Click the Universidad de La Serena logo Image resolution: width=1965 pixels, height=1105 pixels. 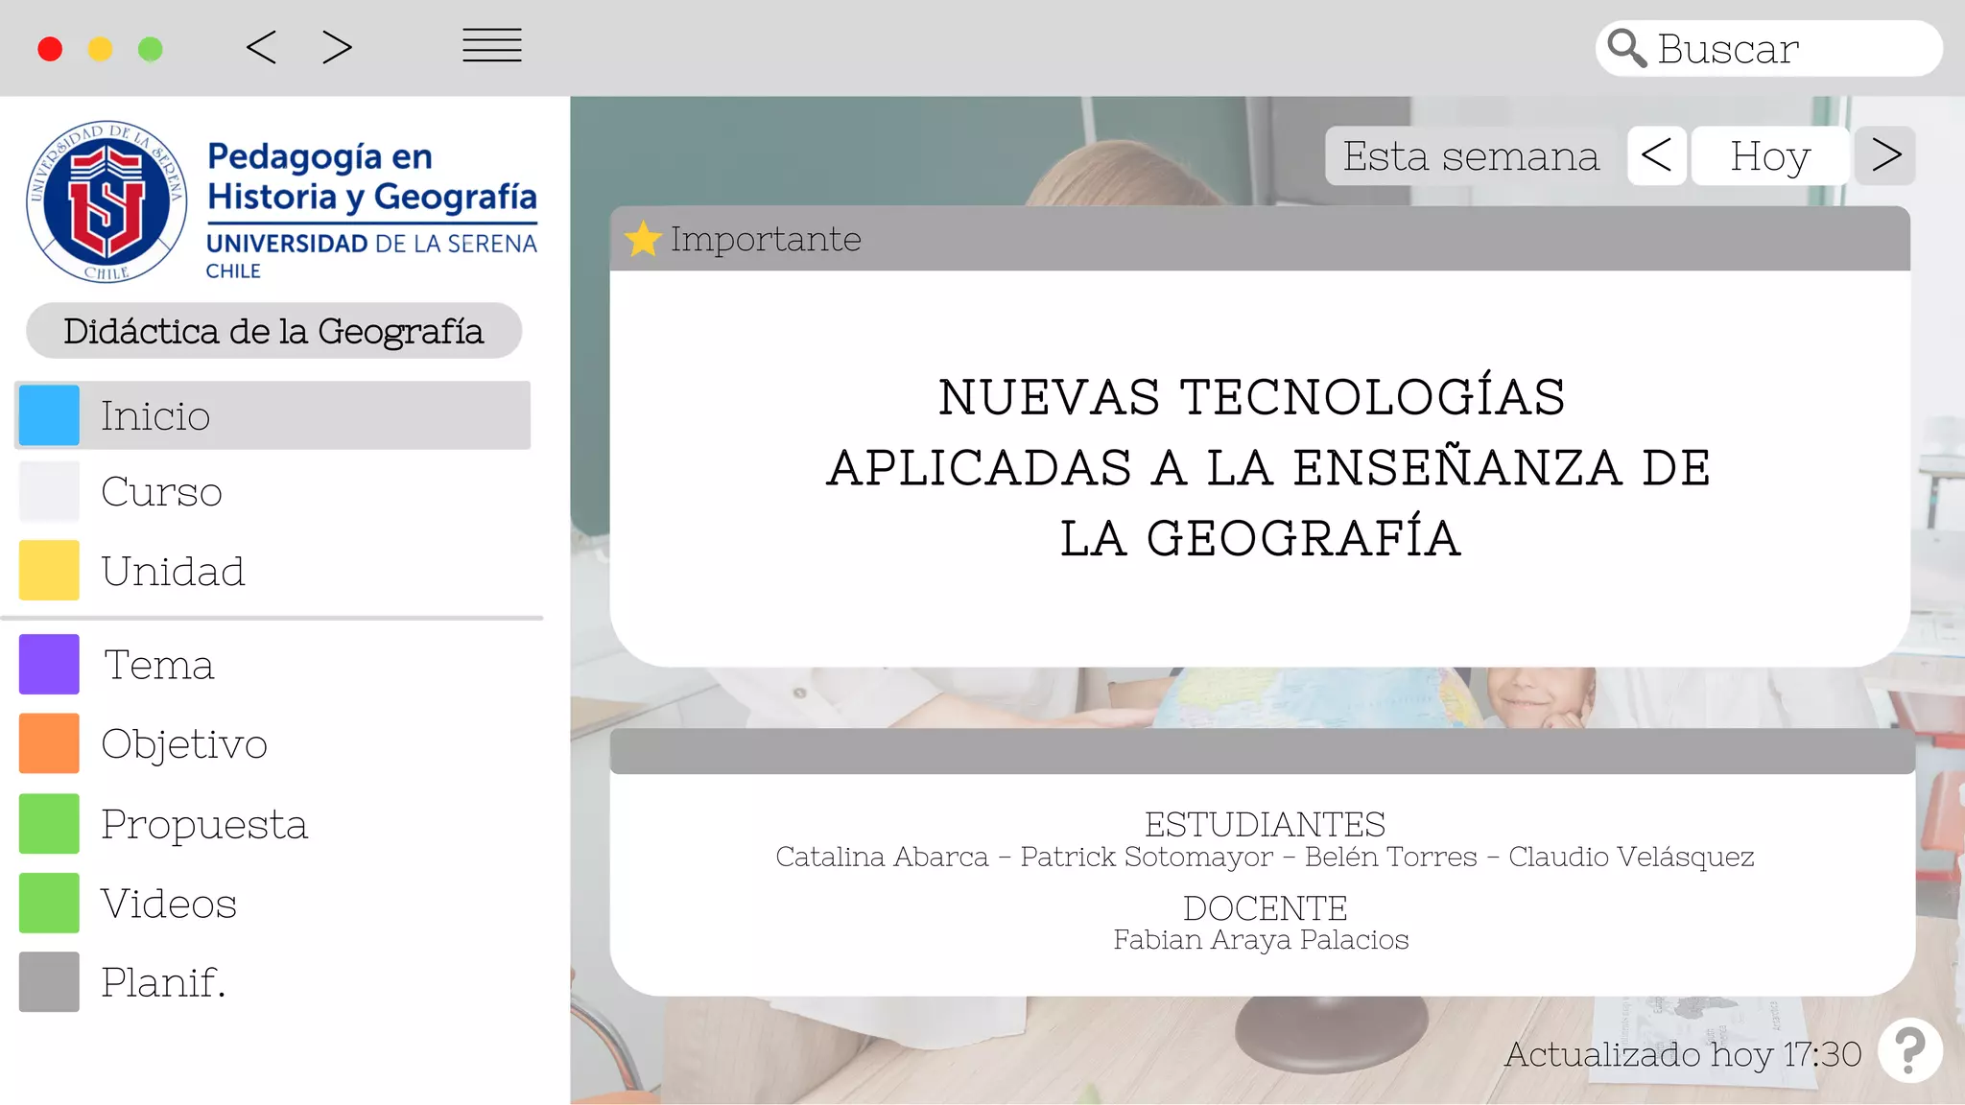click(x=107, y=201)
